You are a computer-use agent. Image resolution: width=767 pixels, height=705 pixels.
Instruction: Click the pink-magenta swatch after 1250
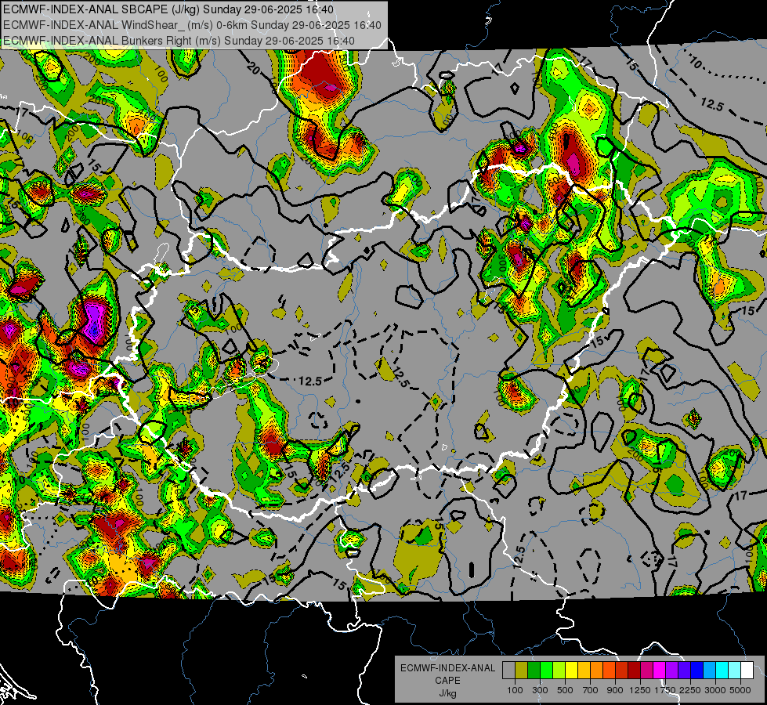646,671
